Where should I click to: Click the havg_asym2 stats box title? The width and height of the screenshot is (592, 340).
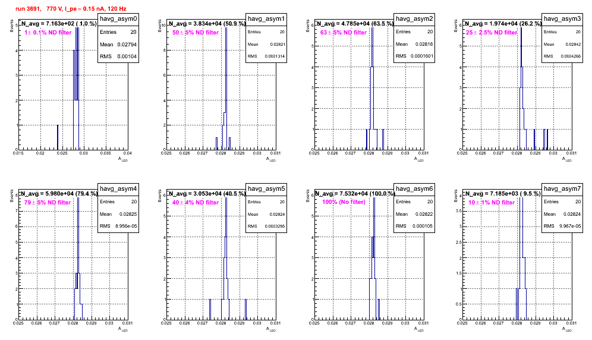point(414,19)
